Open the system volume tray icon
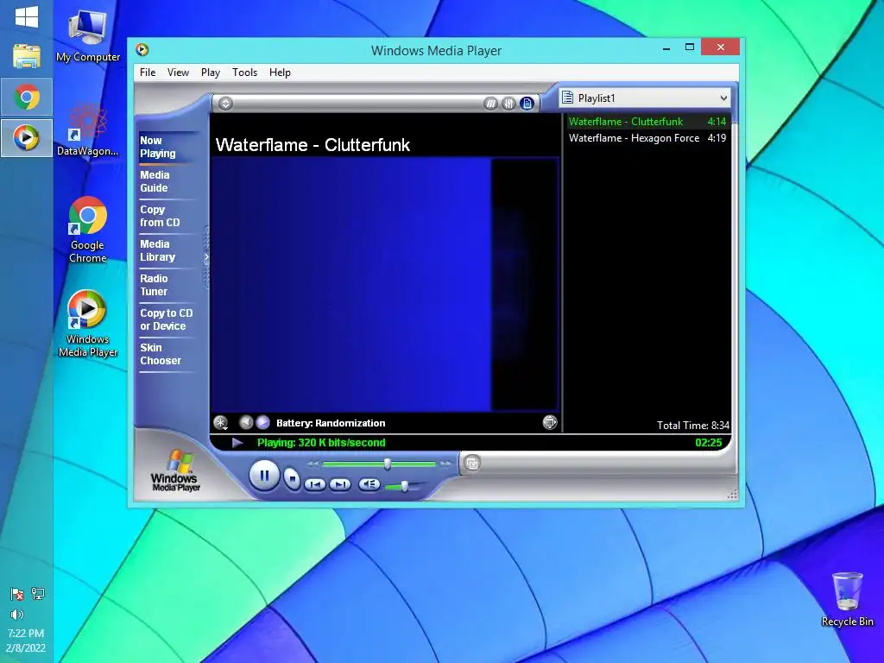Viewport: 884px width, 663px height. [17, 615]
